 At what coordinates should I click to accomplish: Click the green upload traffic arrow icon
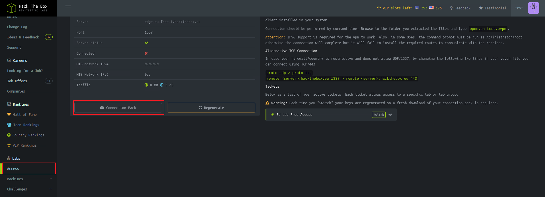click(146, 85)
